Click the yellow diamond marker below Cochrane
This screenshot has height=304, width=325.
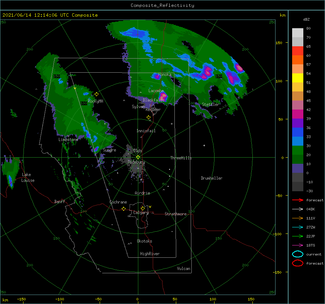point(123,209)
